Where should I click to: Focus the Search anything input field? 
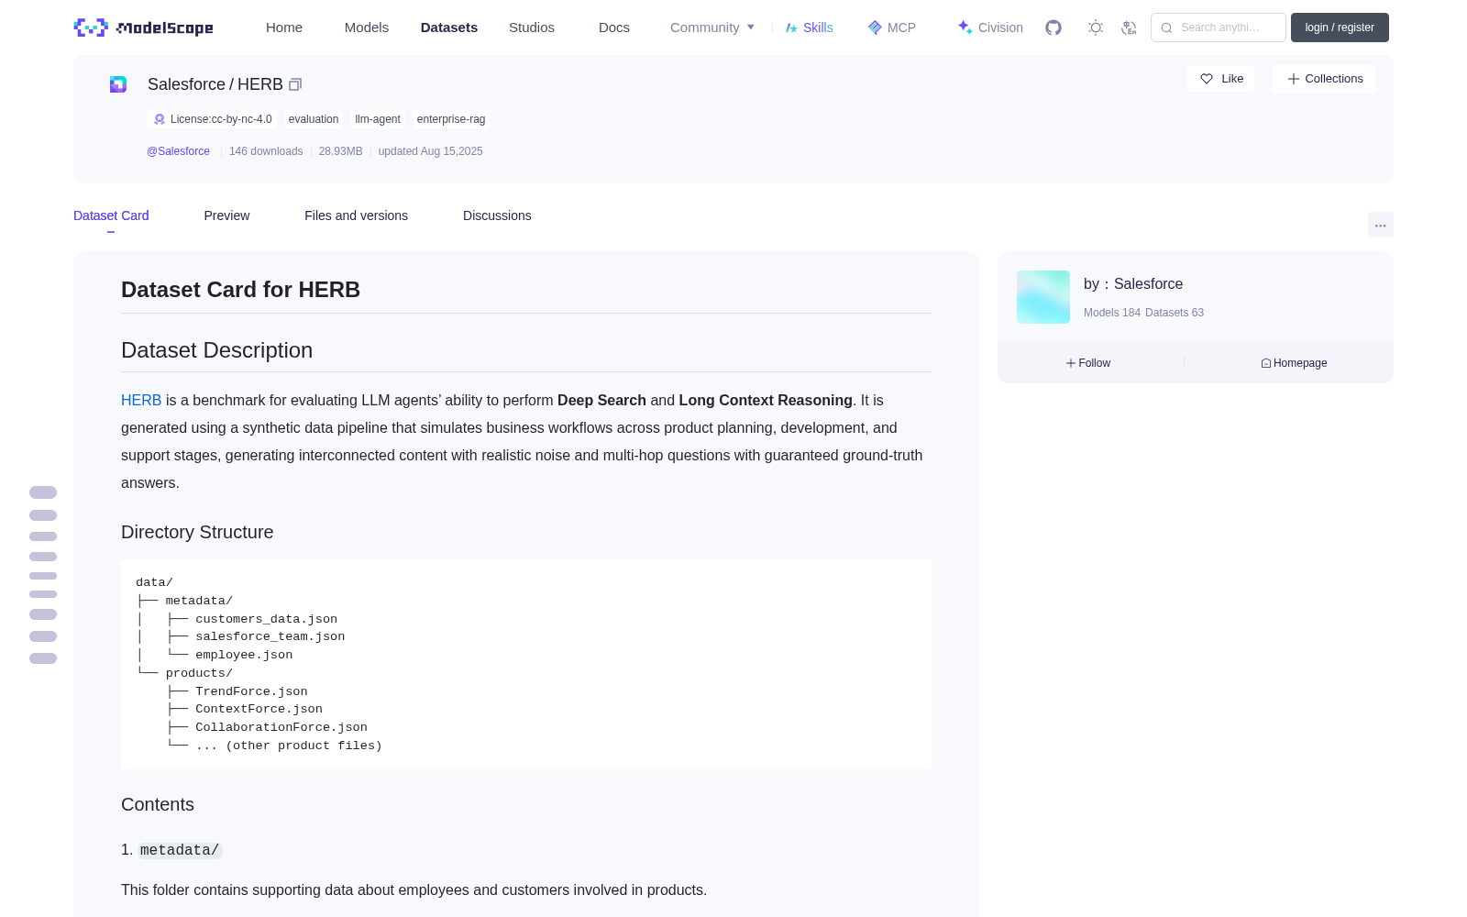[x=1219, y=28]
